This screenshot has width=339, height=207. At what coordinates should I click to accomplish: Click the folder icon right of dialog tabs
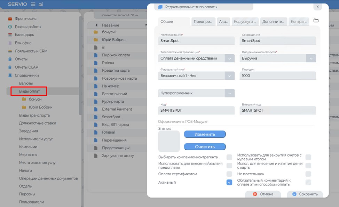click(316, 21)
